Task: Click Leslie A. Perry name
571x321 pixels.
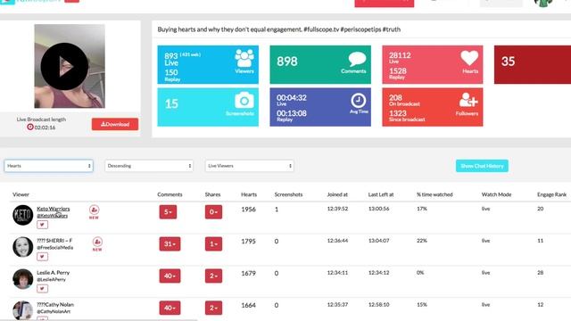Action: tap(54, 273)
